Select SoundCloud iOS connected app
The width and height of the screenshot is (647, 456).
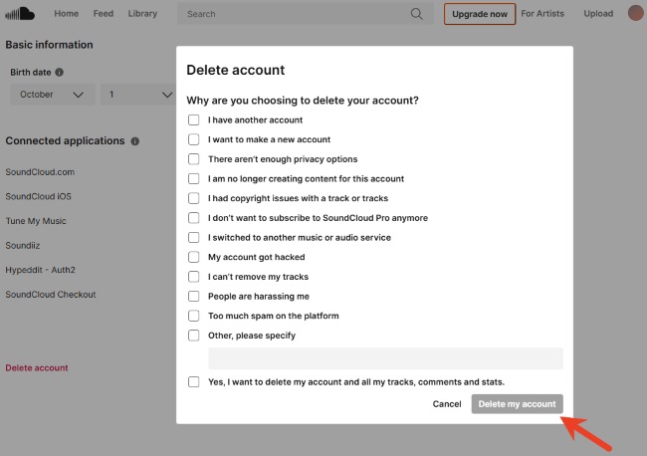pyautogui.click(x=38, y=196)
